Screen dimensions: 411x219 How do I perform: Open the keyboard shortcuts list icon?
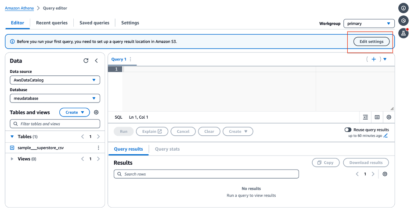click(377, 117)
